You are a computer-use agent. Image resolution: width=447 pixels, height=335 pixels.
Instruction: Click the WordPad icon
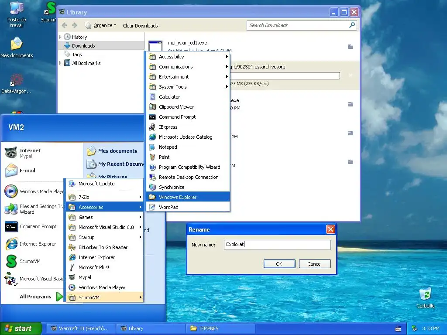coord(152,207)
